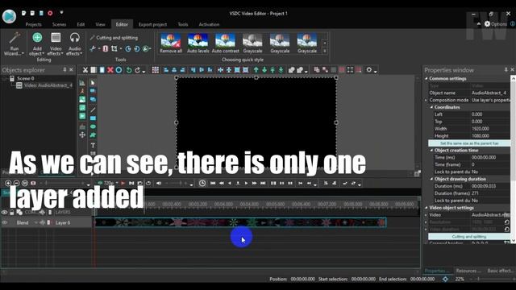Click the move/pan cross-arrows tool

tap(82, 135)
